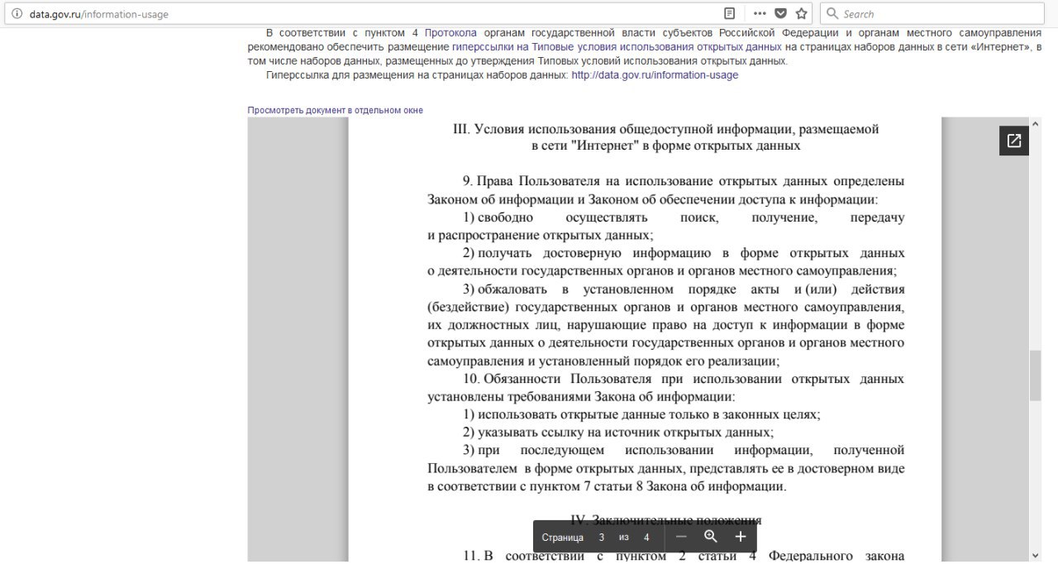Click current page number 3 in viewer toolbar

tap(602, 538)
